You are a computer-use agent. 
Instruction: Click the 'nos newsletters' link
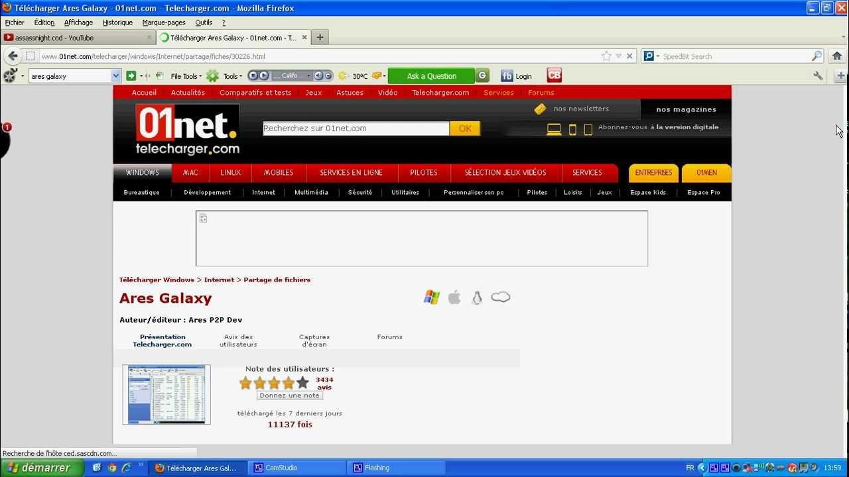coord(581,109)
